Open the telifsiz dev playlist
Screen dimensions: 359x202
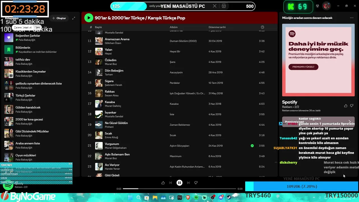point(40,62)
